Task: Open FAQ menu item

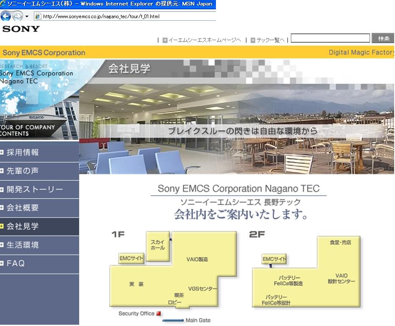Action: click(39, 263)
